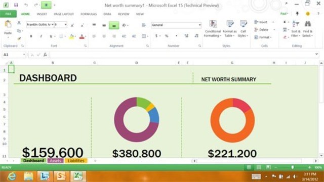Switch to the FORMULAS tab
The image size is (324, 182).
tap(89, 14)
